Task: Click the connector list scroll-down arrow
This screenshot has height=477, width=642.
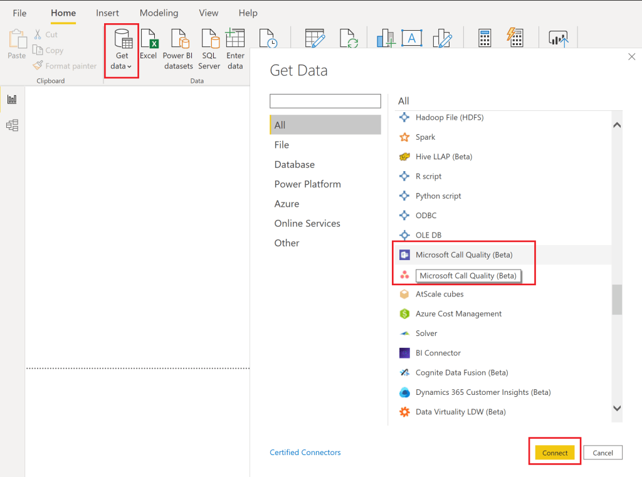Action: click(x=617, y=408)
